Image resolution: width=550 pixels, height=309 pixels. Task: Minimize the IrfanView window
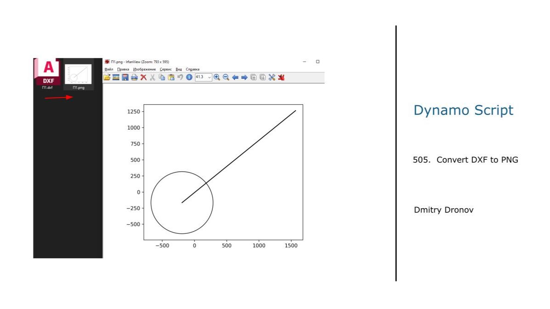tap(305, 62)
